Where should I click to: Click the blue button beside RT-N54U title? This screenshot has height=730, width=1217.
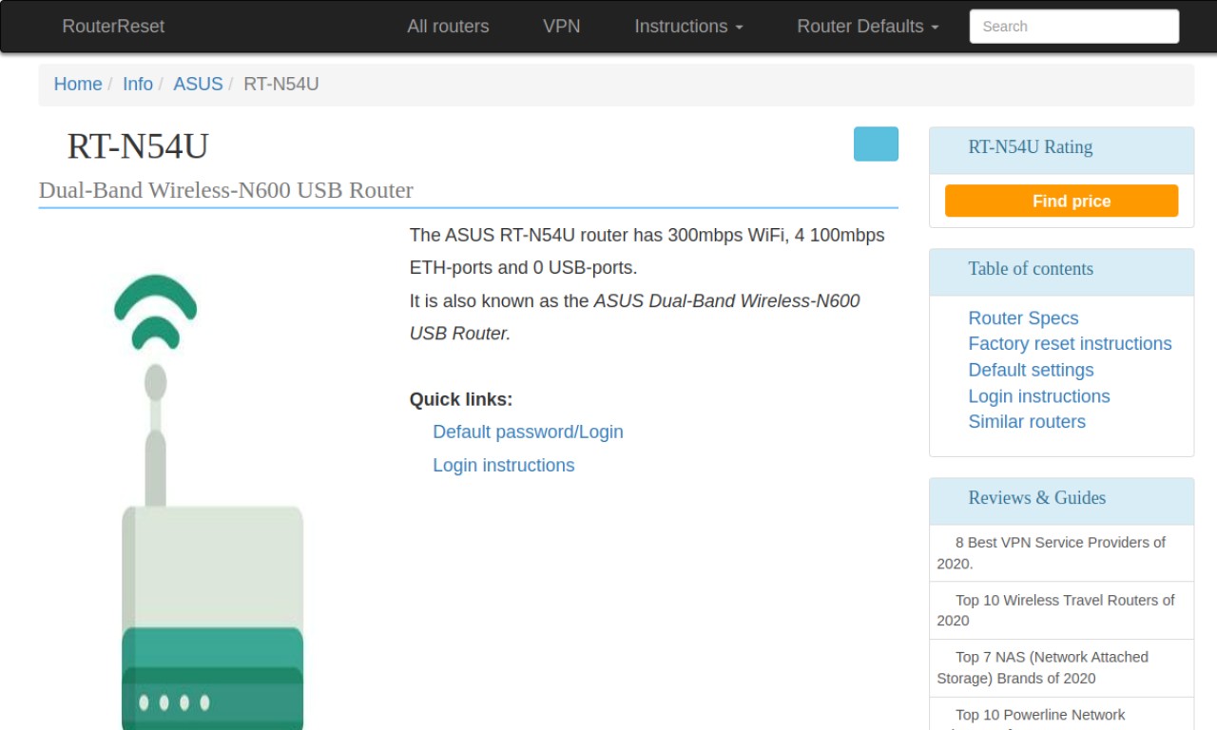tap(876, 144)
